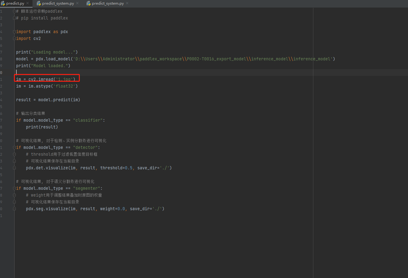
Task: Collapse imports at 'import paddlex as pdx'
Action: 14,32
